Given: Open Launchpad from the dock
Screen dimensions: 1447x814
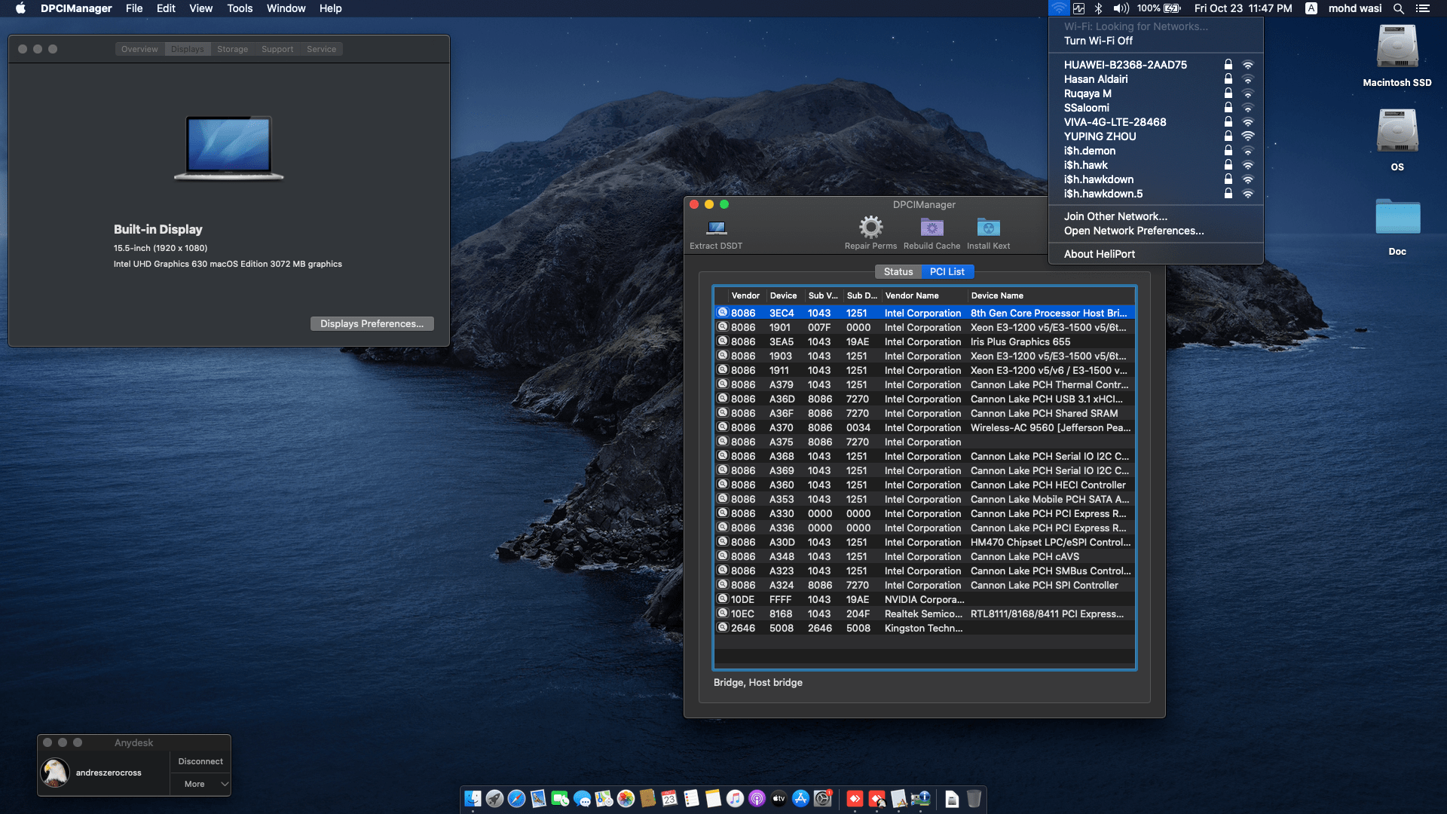Looking at the screenshot, I should [494, 799].
